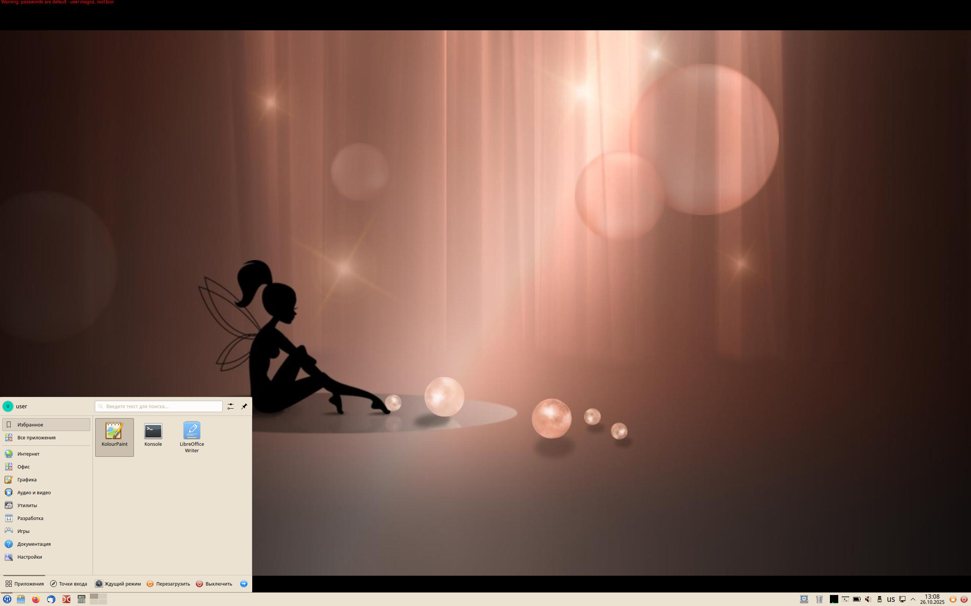Open the CPU load monitor widget
The image size is (971, 606).
tap(834, 599)
